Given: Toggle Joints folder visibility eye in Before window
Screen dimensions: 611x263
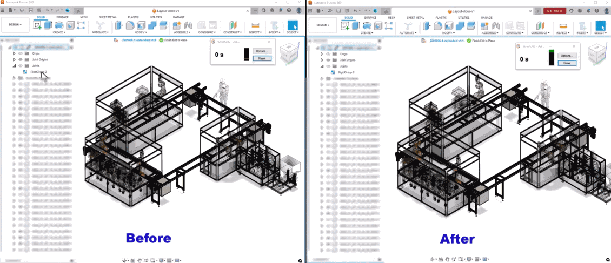Looking at the screenshot, I should pos(21,66).
